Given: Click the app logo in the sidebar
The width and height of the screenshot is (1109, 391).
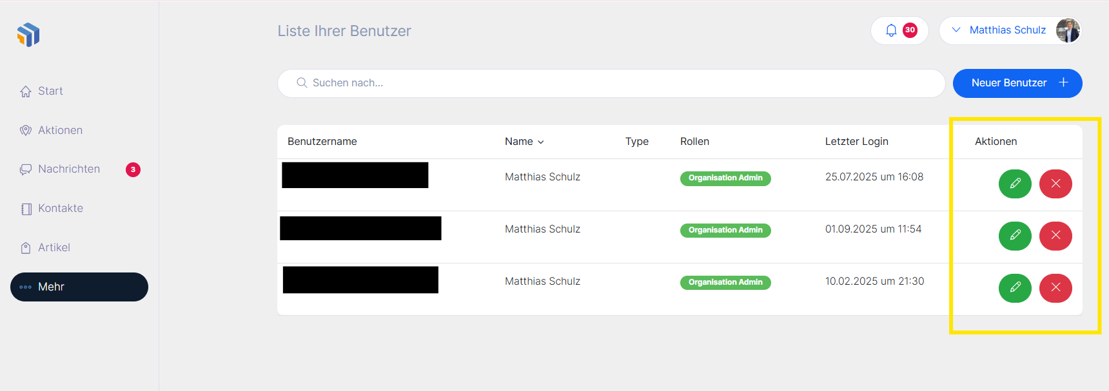Looking at the screenshot, I should click(x=28, y=35).
